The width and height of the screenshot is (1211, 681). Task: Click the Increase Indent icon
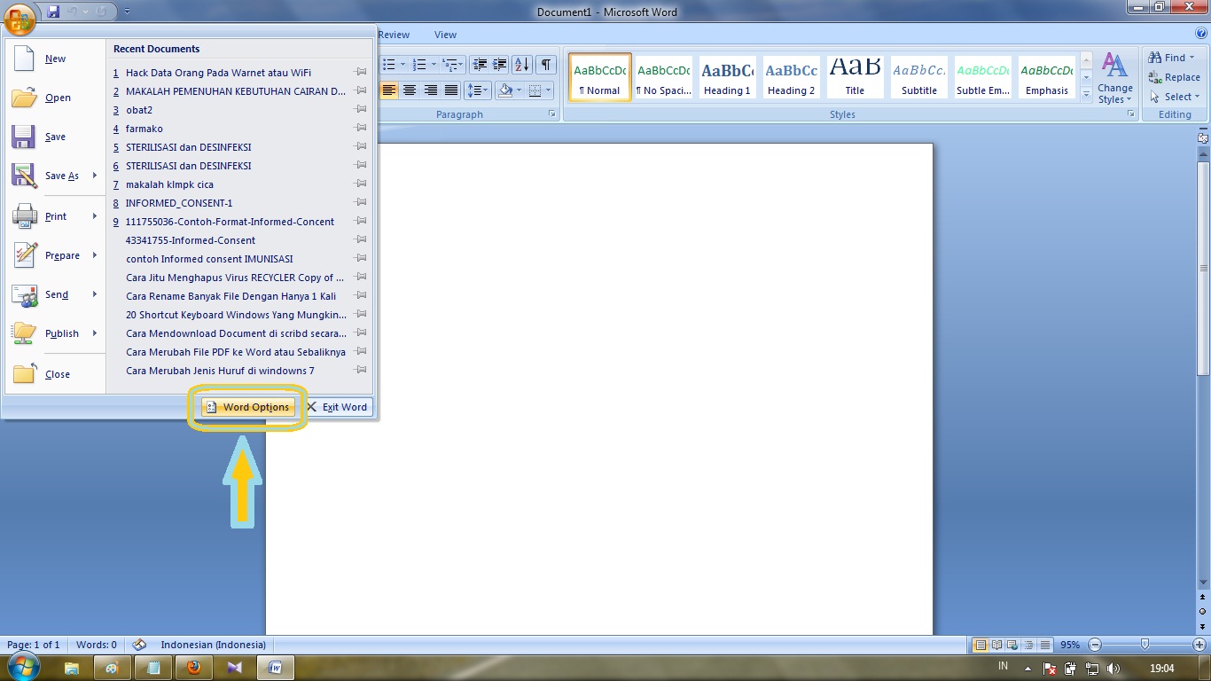click(500, 64)
